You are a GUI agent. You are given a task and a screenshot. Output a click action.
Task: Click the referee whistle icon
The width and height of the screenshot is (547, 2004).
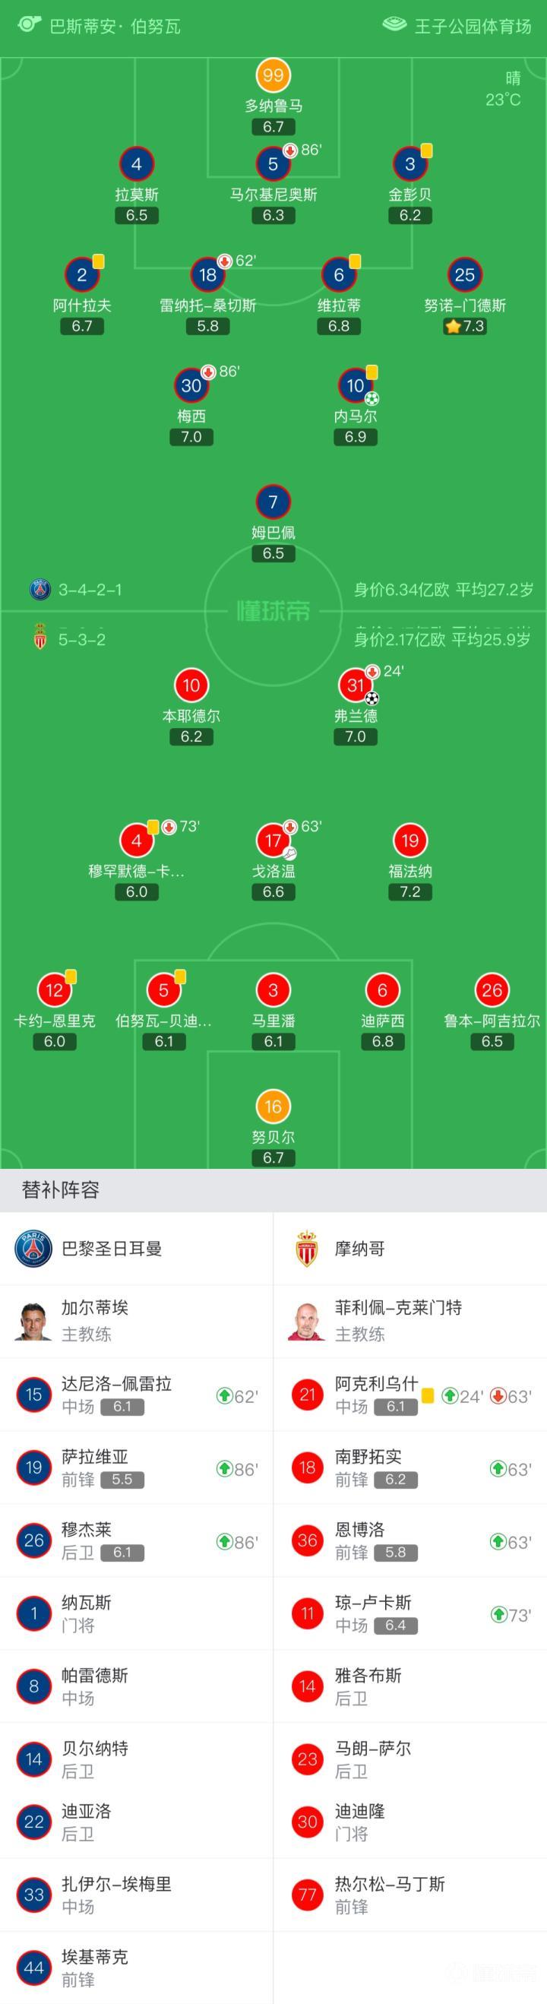click(x=29, y=24)
